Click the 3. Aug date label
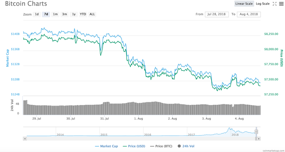 [206, 119]
